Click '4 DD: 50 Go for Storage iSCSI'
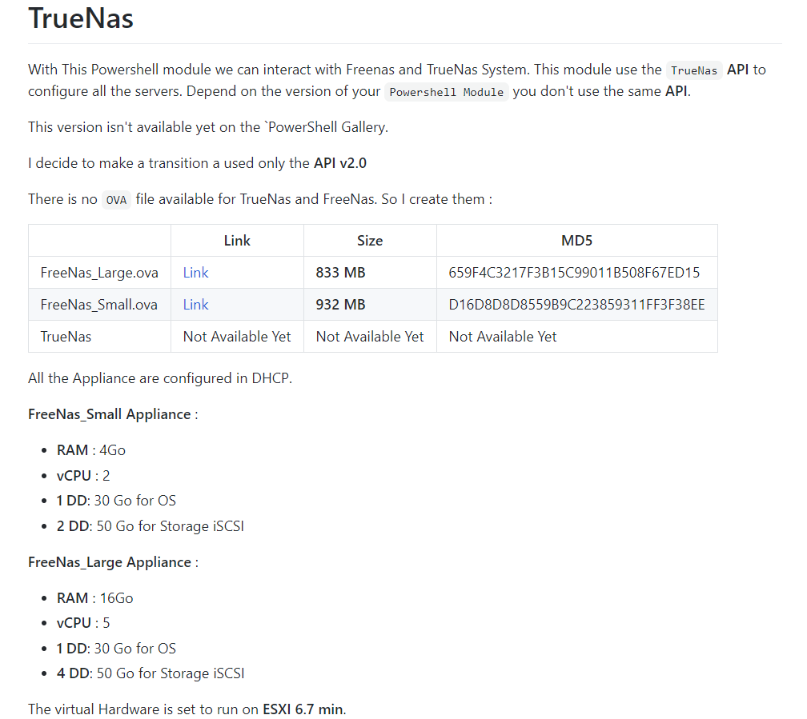This screenshot has width=807, height=719. point(151,673)
